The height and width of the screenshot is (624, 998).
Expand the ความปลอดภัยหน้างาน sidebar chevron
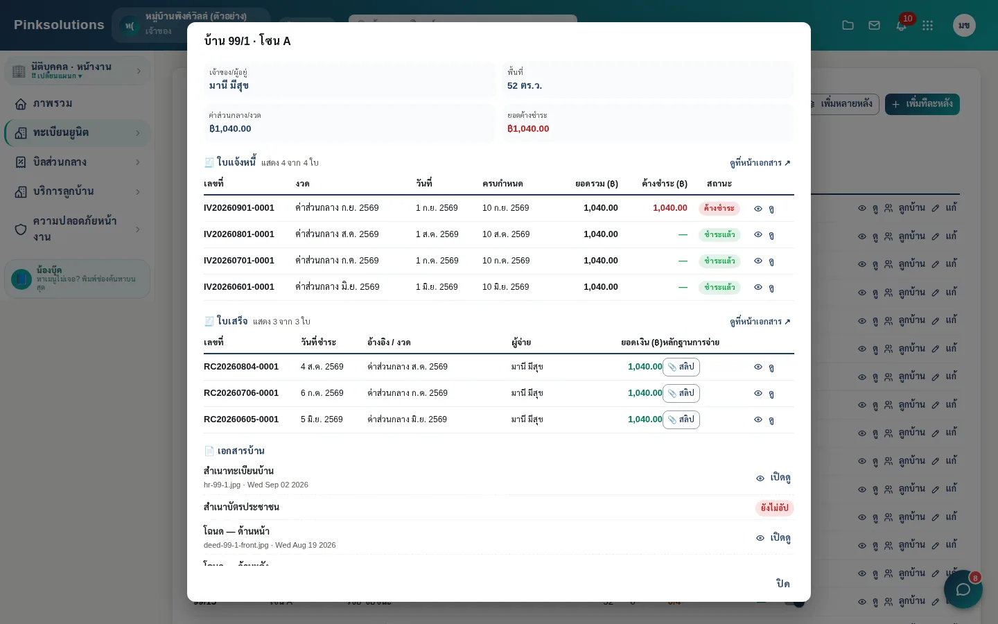(x=138, y=229)
